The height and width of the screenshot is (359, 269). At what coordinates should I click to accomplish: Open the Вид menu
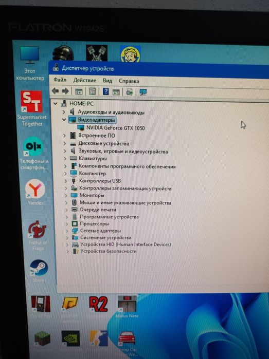pyautogui.click(x=107, y=81)
